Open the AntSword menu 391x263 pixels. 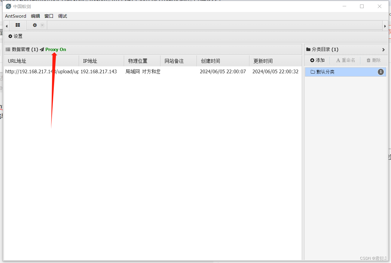point(16,16)
